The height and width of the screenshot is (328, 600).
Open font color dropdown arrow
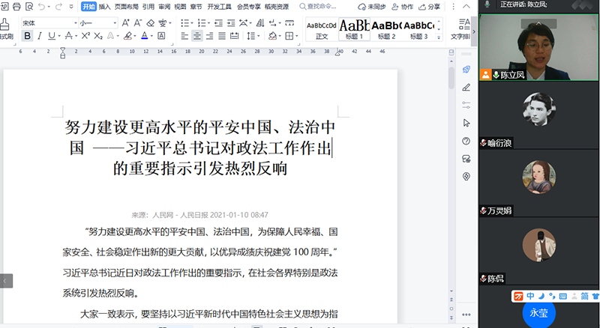(x=152, y=36)
